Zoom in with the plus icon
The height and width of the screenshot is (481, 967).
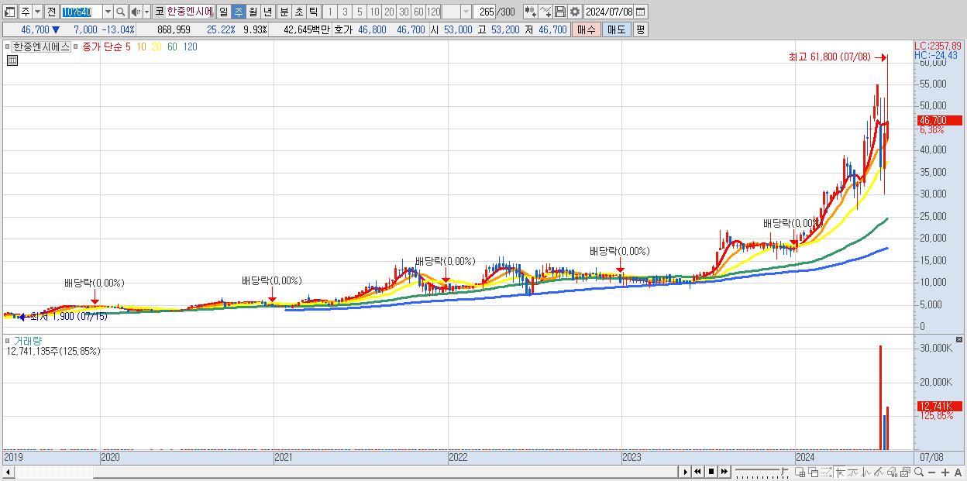[945, 472]
